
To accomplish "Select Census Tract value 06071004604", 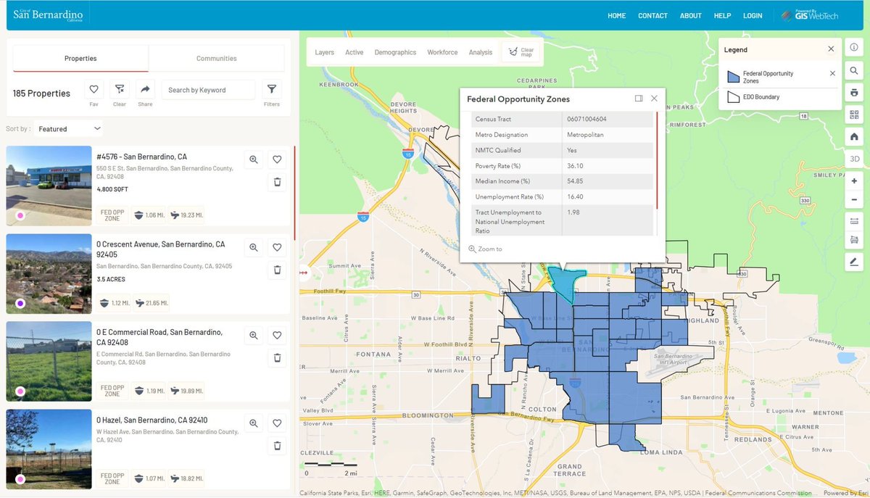I will click(x=587, y=119).
